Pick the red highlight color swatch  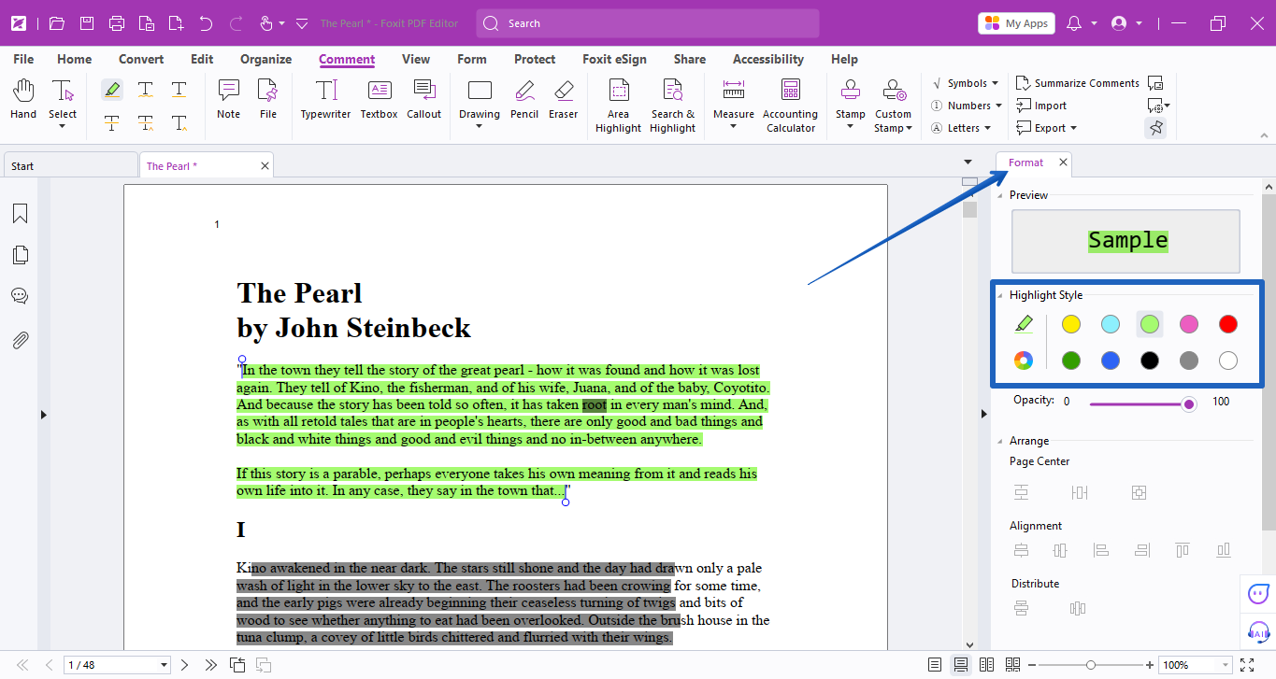tap(1228, 324)
